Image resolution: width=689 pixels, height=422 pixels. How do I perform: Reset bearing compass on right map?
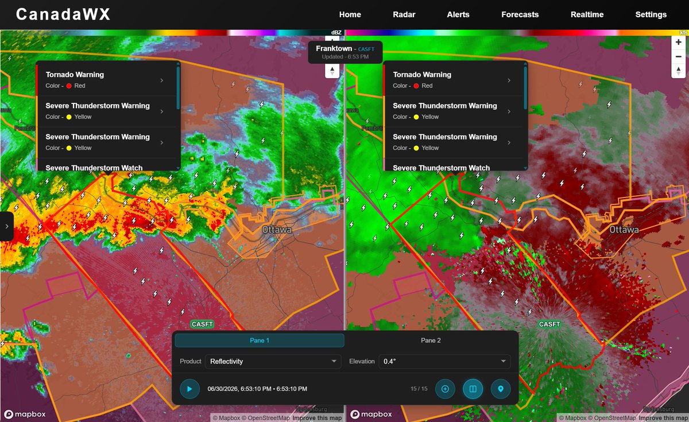point(679,71)
